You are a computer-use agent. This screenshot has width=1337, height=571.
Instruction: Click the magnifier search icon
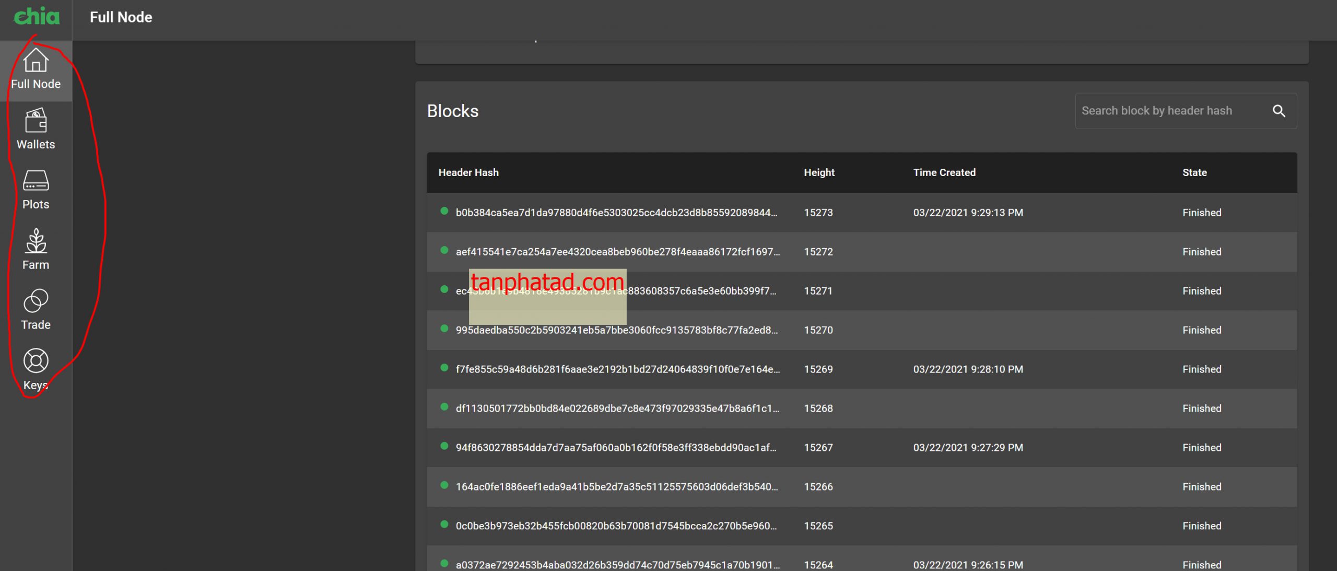(1279, 111)
